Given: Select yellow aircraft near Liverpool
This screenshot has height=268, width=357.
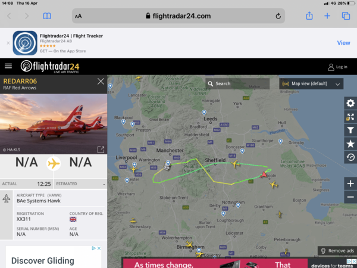Looking at the screenshot, I should coord(133,169).
